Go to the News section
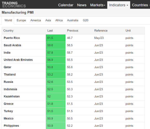Image resolution: width=150 pixels, height=129 pixels. [x=82, y=5]
